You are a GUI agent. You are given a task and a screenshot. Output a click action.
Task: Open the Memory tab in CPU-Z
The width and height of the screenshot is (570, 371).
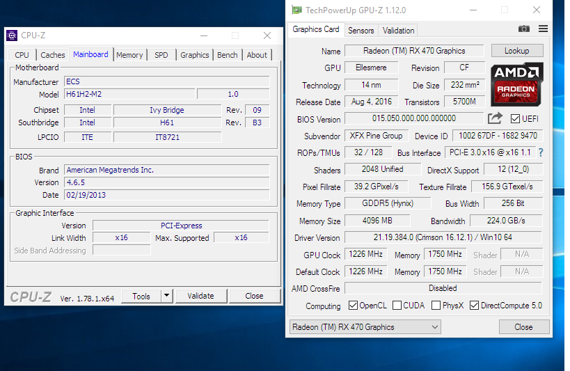click(x=129, y=55)
